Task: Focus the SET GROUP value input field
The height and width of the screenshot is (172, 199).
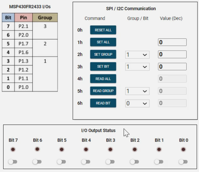Action: 172,54
